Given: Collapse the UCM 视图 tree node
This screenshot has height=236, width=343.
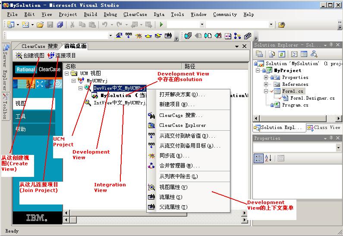Looking at the screenshot, I should pos(67,73).
